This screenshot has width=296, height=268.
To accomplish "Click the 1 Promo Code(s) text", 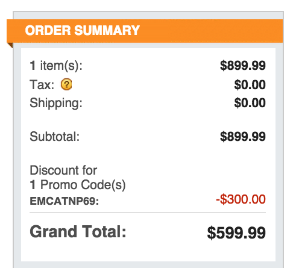I will tap(78, 185).
